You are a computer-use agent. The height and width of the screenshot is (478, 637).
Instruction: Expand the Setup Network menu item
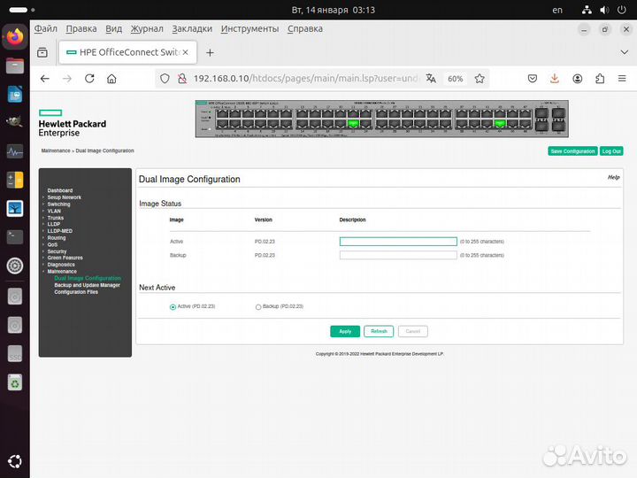click(x=65, y=197)
